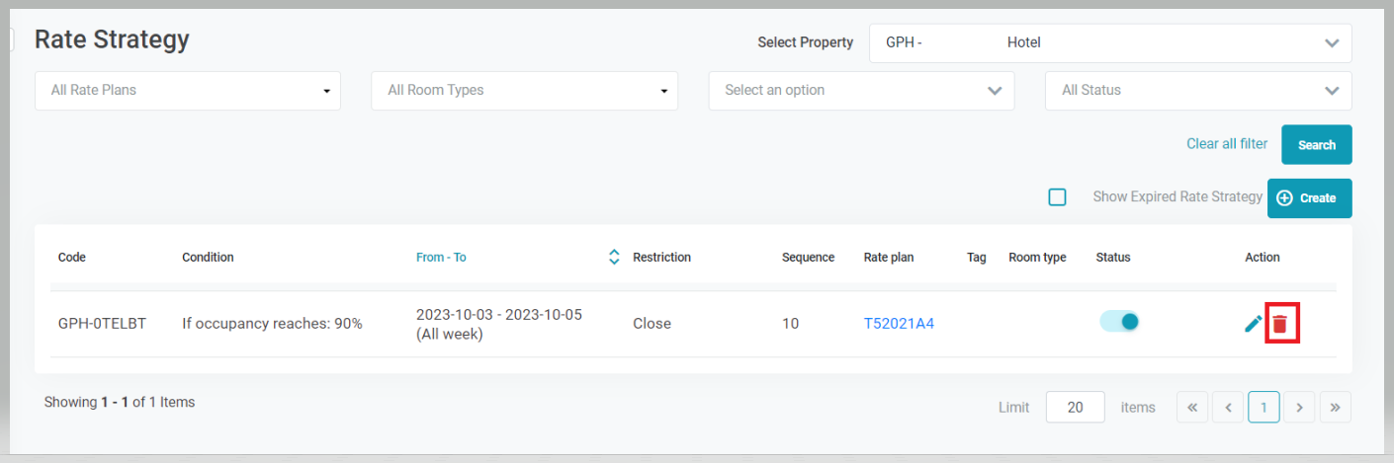
Task: Toggle the status switch for GPH-0TELBT
Action: pyautogui.click(x=1119, y=322)
